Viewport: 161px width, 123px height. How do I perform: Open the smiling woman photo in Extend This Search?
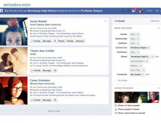pos(153,97)
